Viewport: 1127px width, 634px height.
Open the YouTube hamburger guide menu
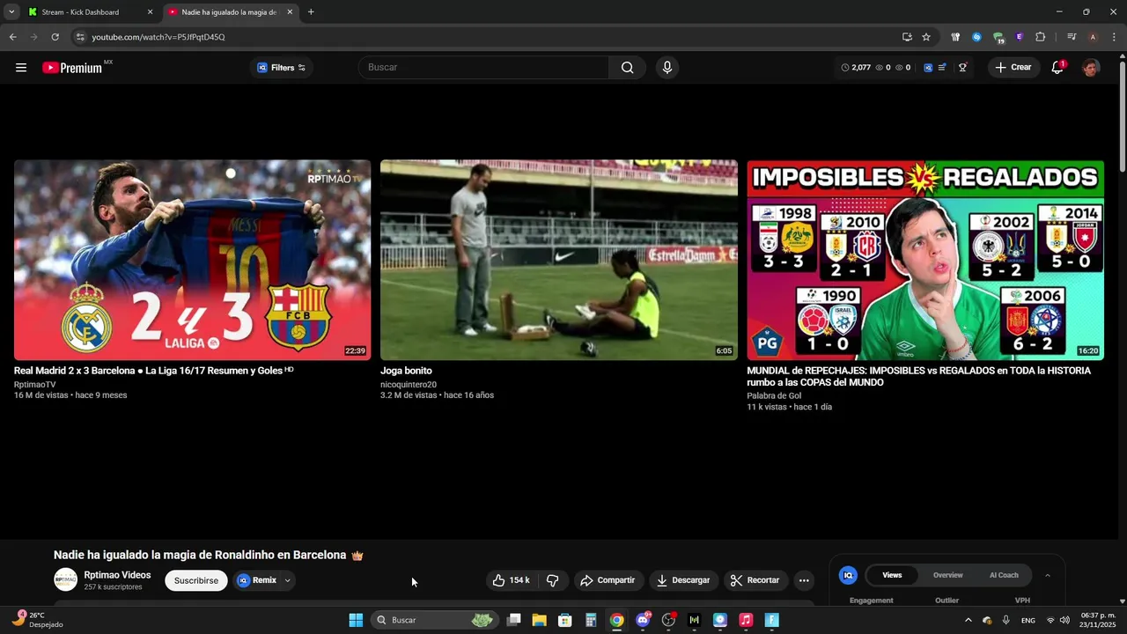pos(21,68)
